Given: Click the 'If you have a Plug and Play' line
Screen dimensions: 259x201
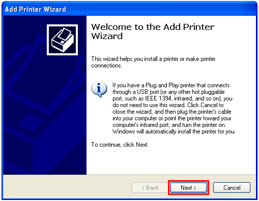Looking at the screenshot, I should coord(171,85).
